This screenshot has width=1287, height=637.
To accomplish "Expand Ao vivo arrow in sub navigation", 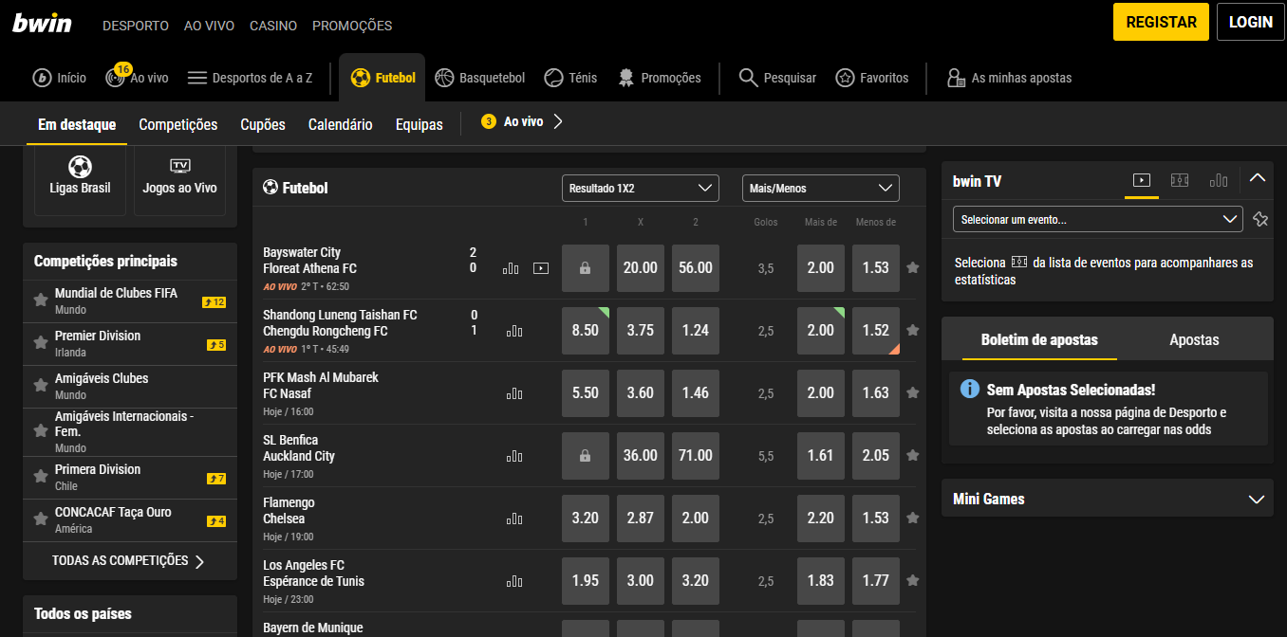I will [x=558, y=121].
